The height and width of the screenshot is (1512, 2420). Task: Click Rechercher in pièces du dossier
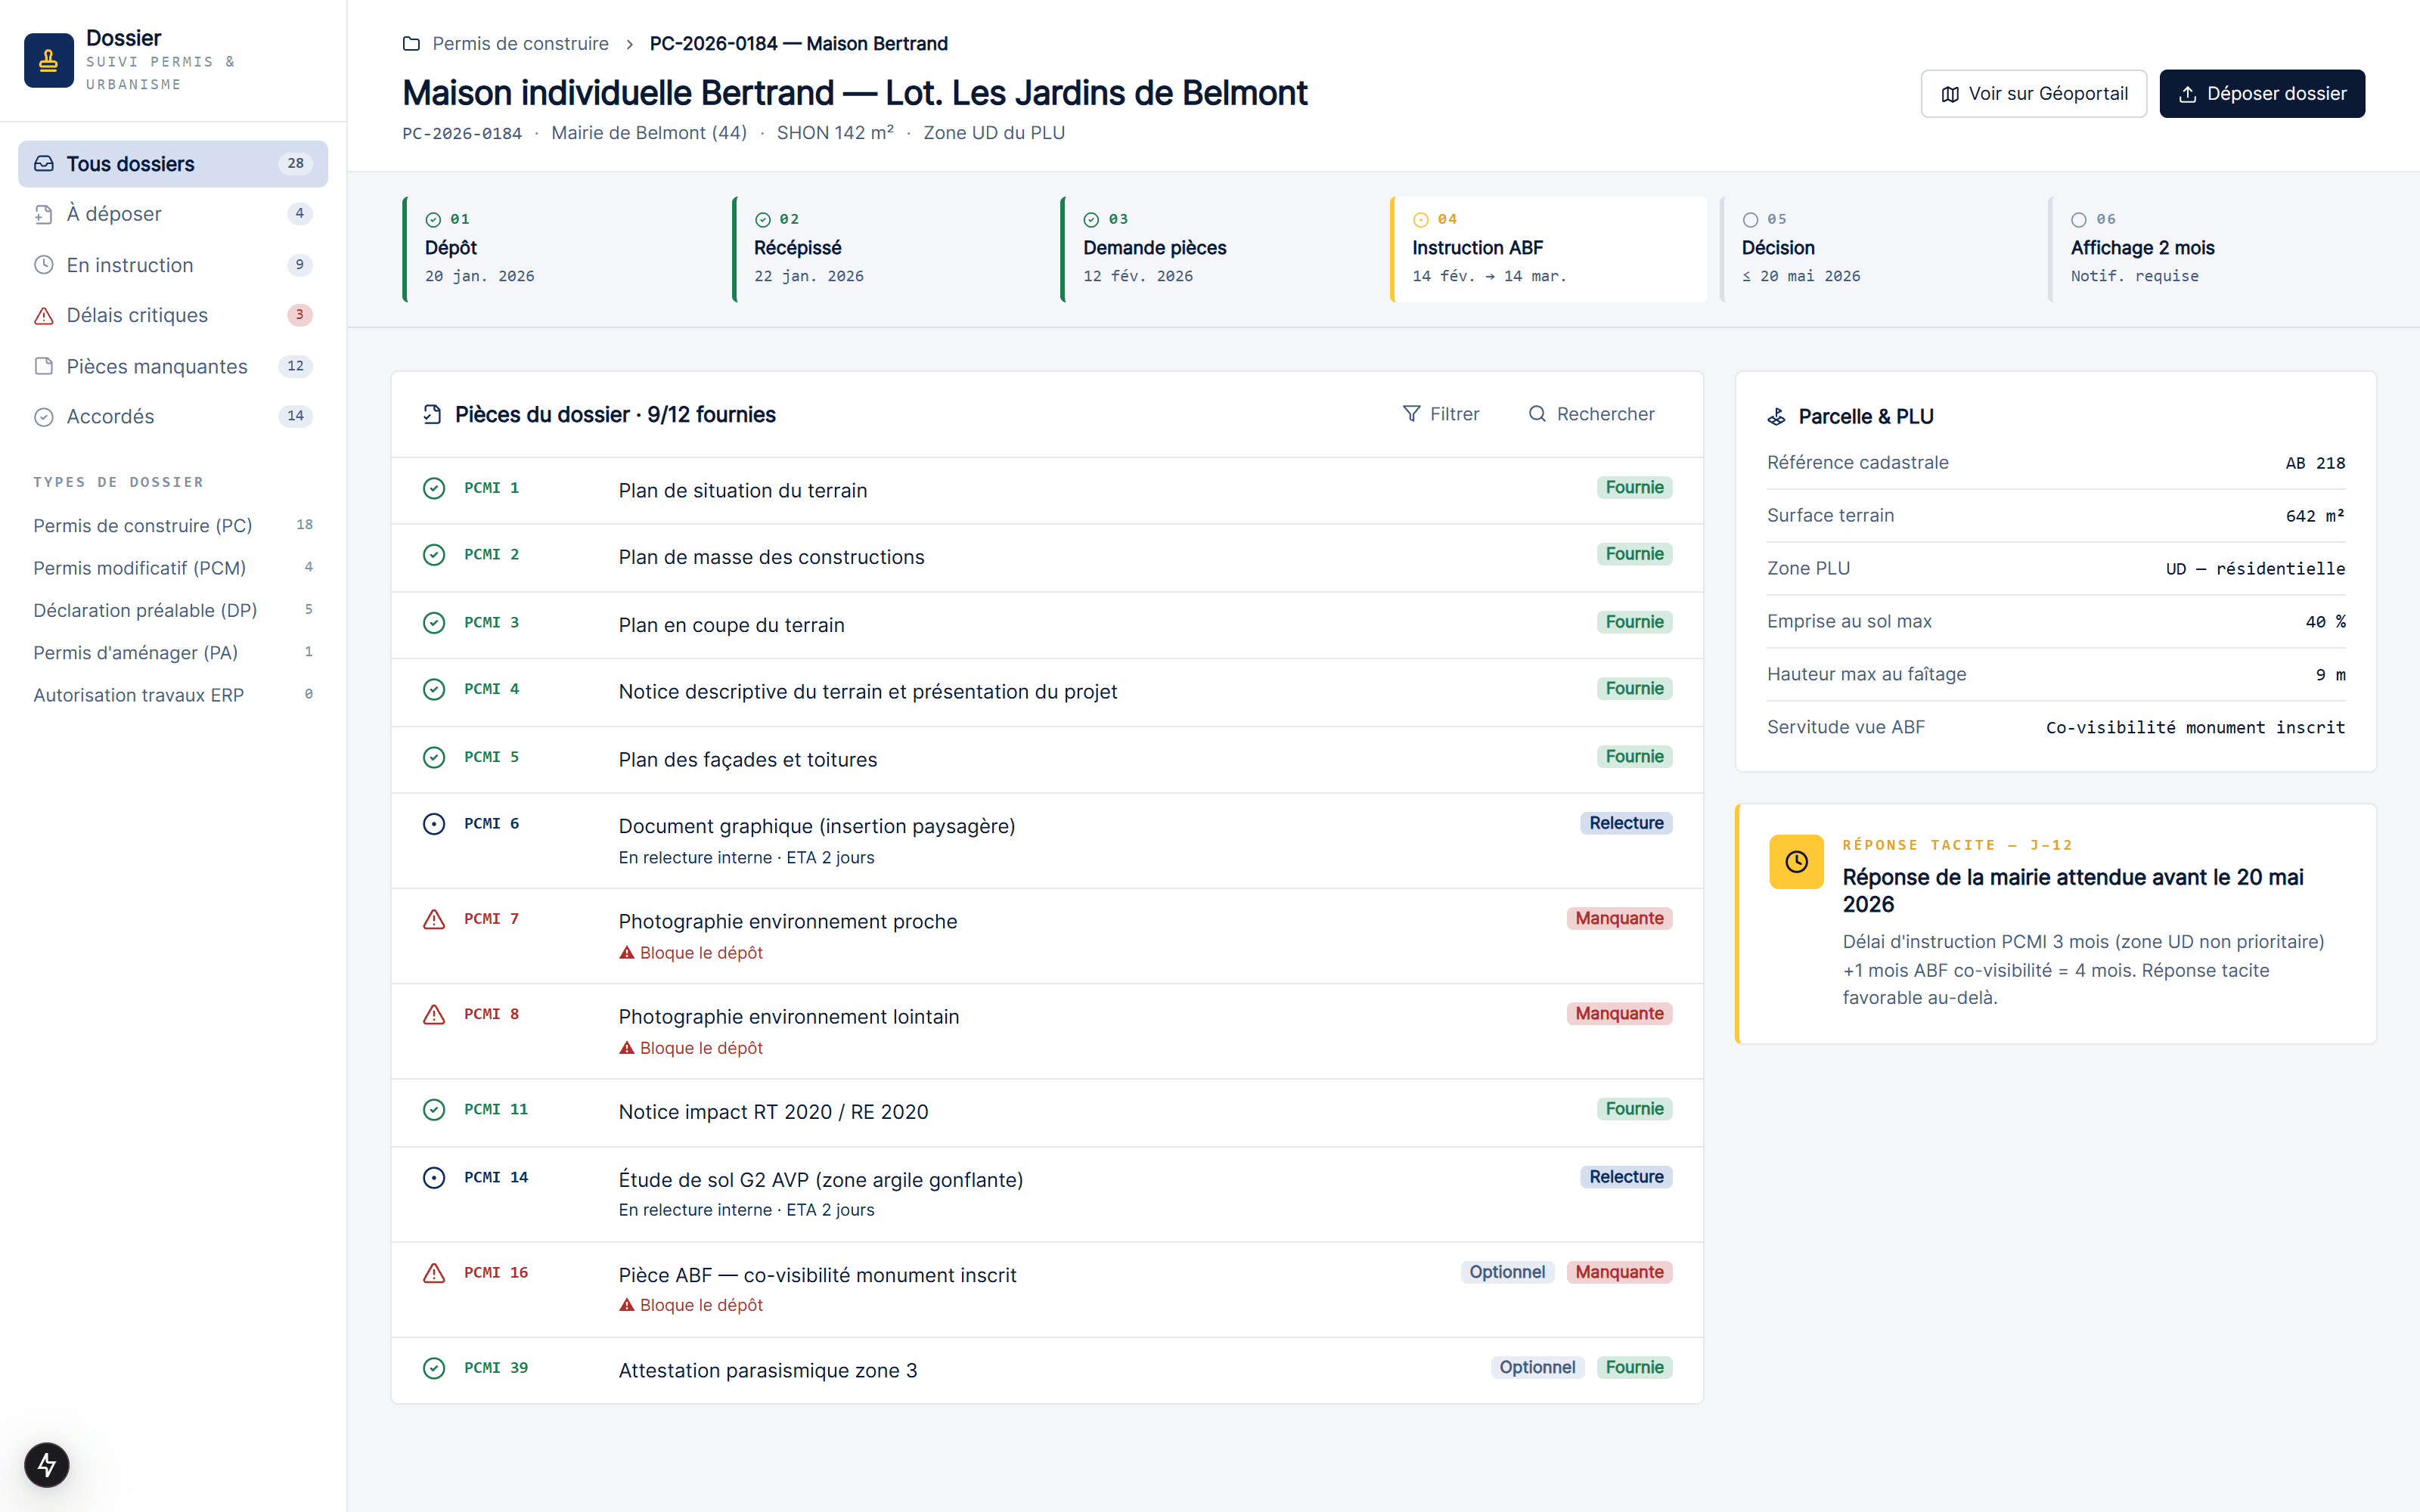coord(1591,414)
